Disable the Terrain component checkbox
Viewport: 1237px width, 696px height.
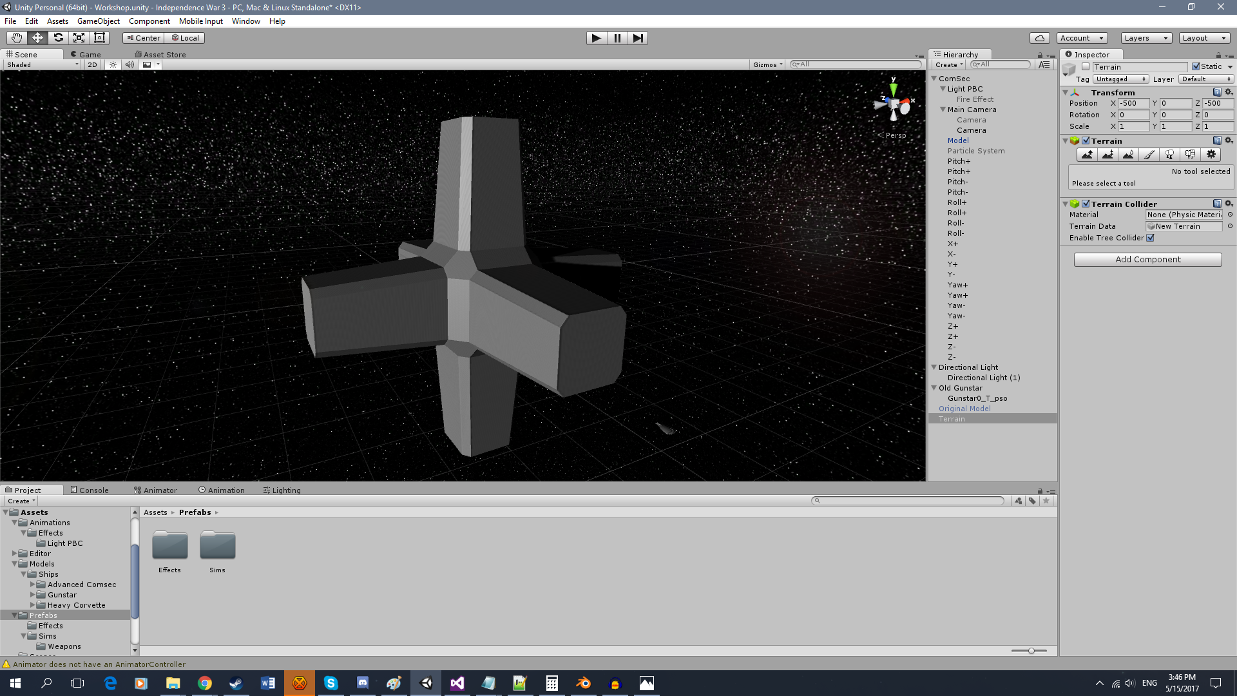click(x=1086, y=140)
